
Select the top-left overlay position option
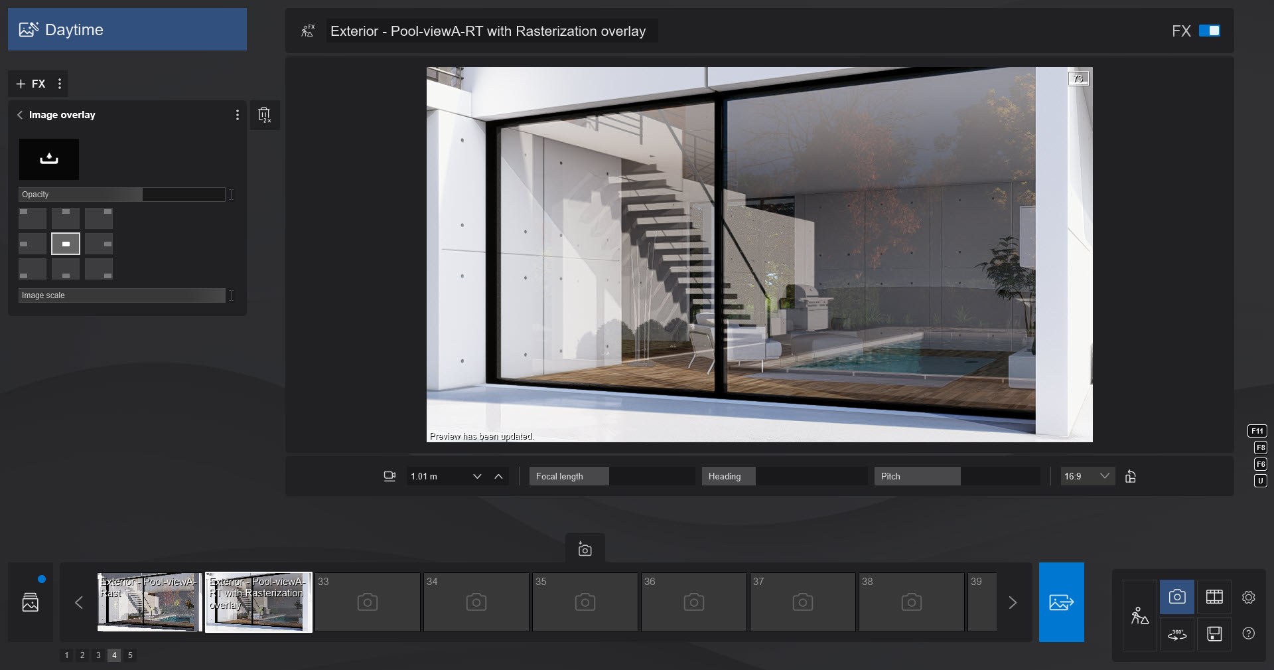[32, 218]
